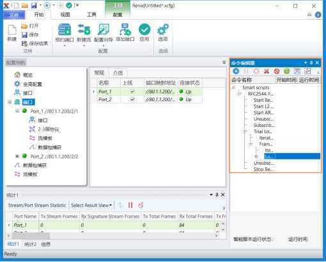Collapse the 端口 ports node in navigation tree
This screenshot has width=326, height=262.
(10, 102)
